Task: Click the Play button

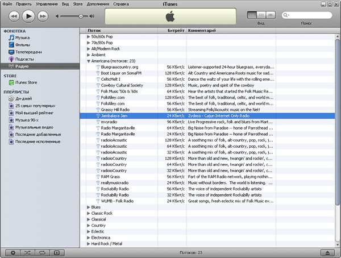Action: [28, 16]
